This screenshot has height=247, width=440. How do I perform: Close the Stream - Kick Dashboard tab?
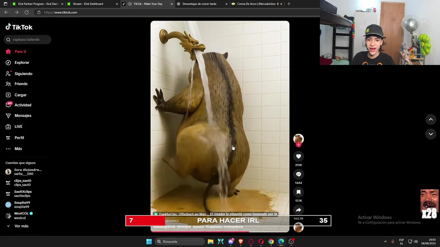coord(117,4)
